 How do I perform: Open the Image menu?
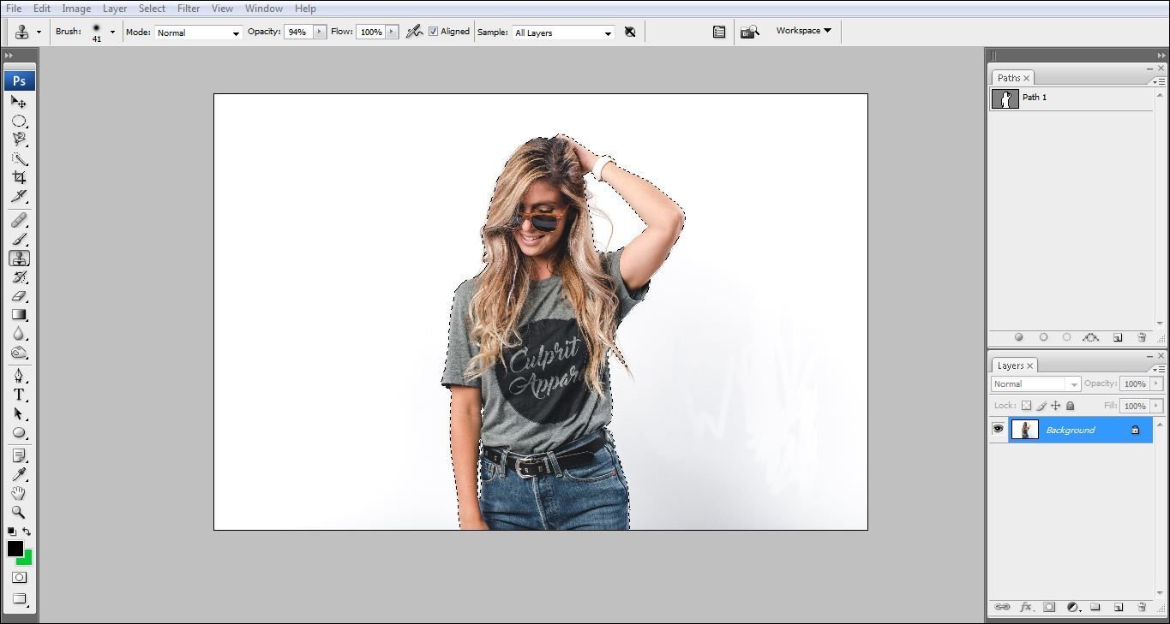(76, 9)
